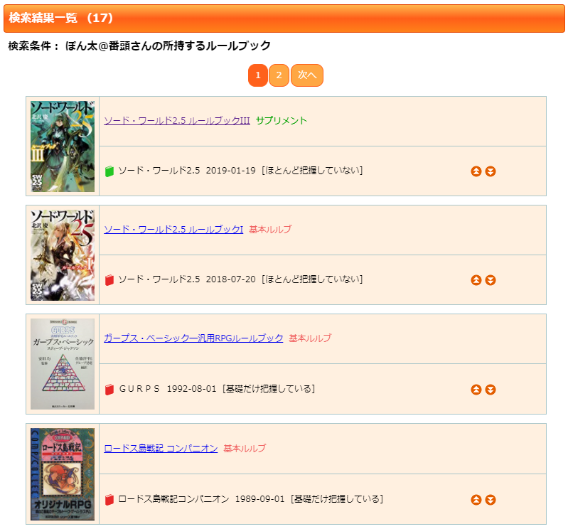Open ロードス島戦記 コンパニオン link
The height and width of the screenshot is (529, 568).
pos(161,448)
